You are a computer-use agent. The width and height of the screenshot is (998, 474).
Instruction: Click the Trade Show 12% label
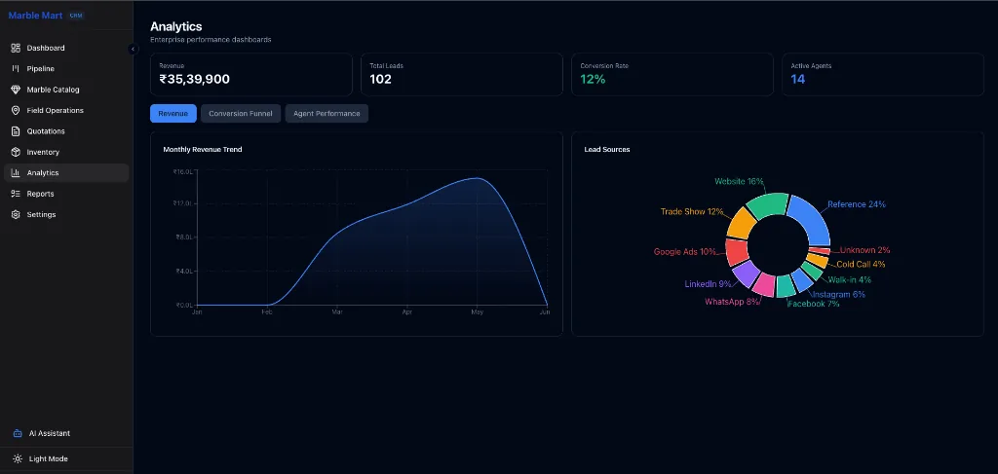693,211
